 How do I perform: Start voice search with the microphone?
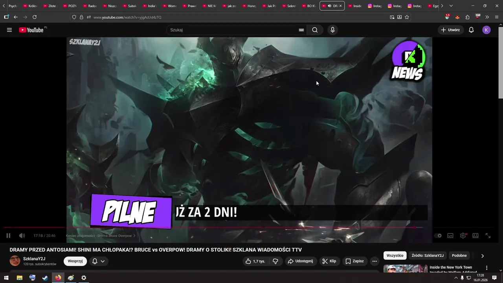(x=333, y=30)
